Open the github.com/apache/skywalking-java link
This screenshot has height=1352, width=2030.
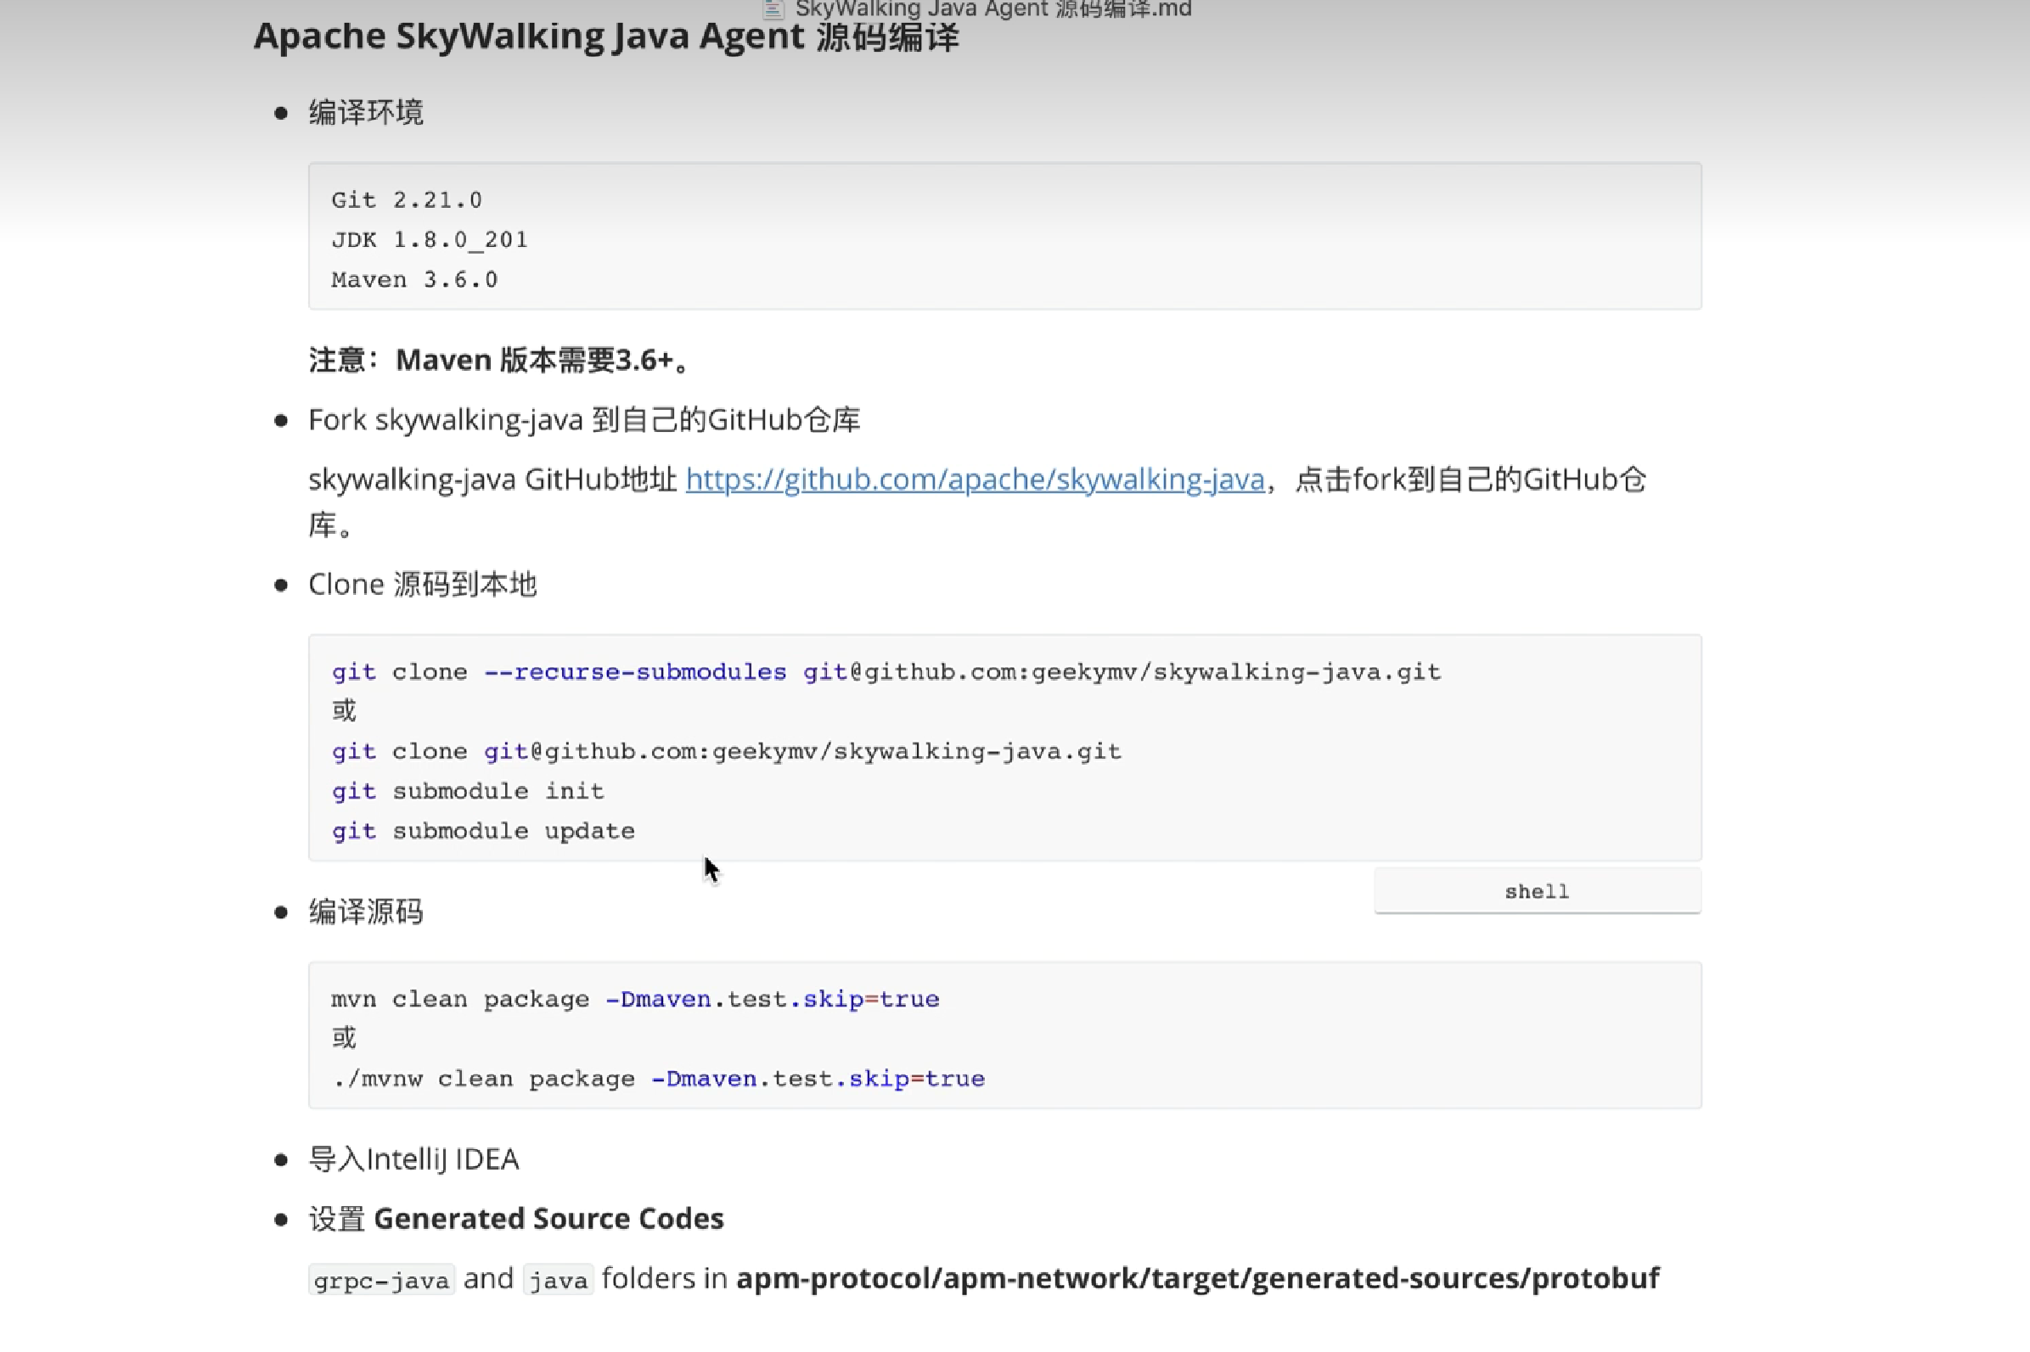(x=975, y=480)
